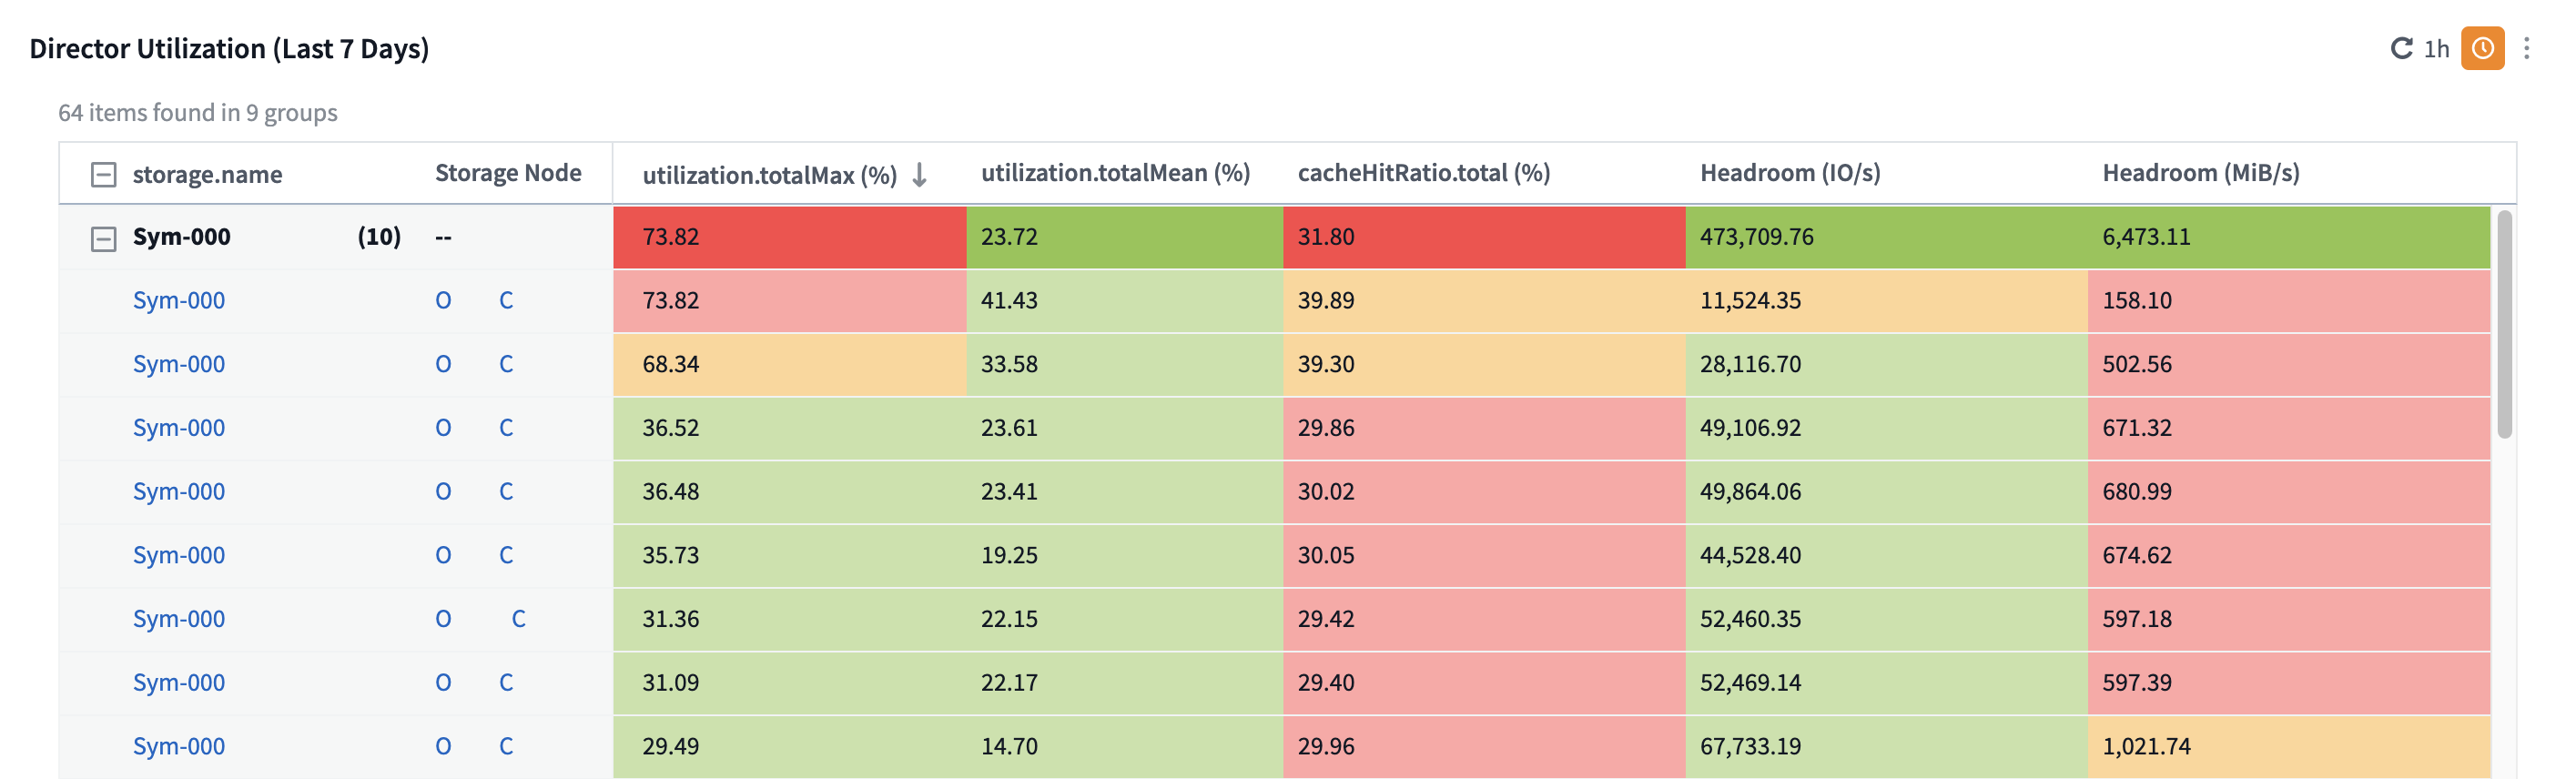Sort by the cacheHitRatio.total (%) column header
This screenshot has height=779, width=2576.
pyautogui.click(x=1423, y=173)
